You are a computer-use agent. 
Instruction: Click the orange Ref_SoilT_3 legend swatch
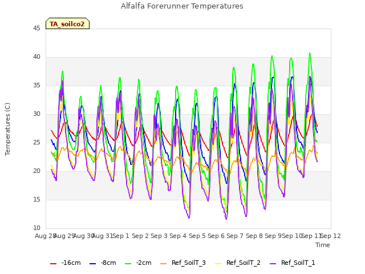[x=164, y=264]
